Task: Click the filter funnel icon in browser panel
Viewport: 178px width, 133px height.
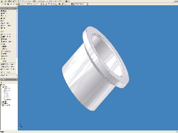Action: (1, 82)
